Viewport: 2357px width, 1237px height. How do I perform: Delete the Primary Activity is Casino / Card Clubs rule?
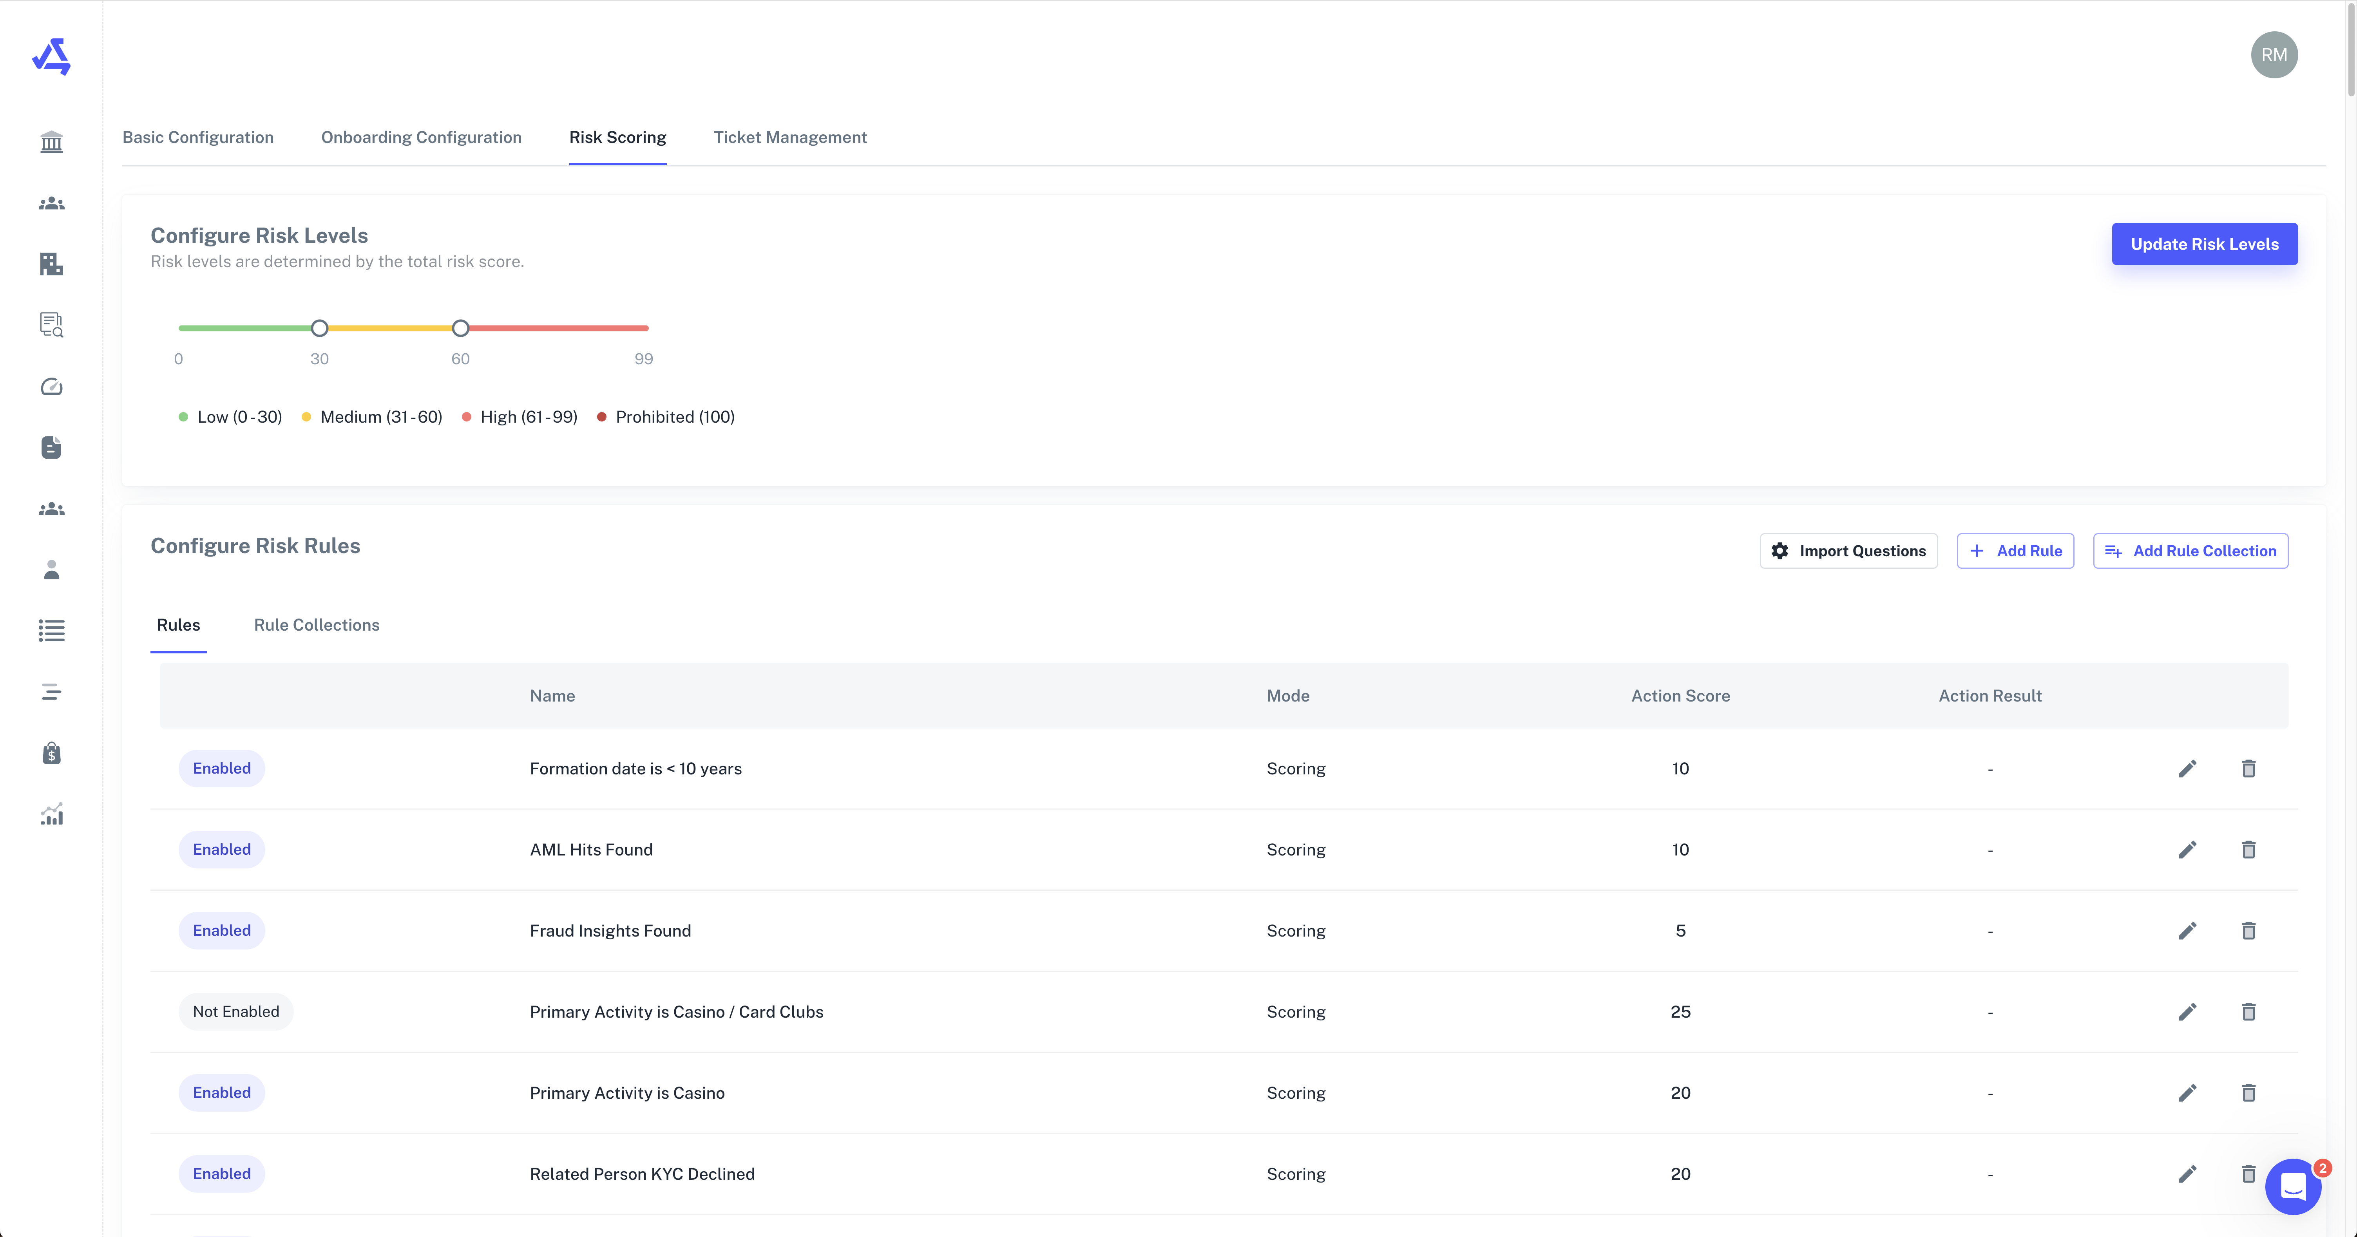click(2248, 1012)
